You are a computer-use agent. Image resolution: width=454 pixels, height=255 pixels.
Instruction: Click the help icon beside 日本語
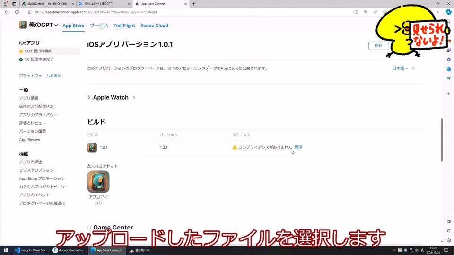point(413,68)
